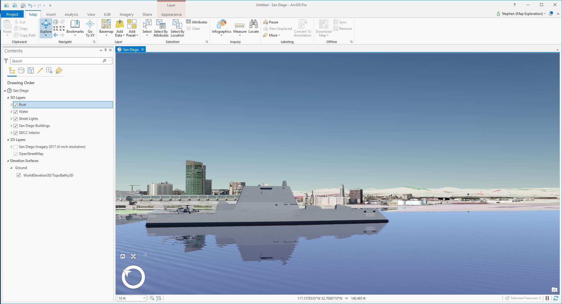Toggle San Diego Buildings layer visibility
This screenshot has height=304, width=562.
(x=16, y=126)
